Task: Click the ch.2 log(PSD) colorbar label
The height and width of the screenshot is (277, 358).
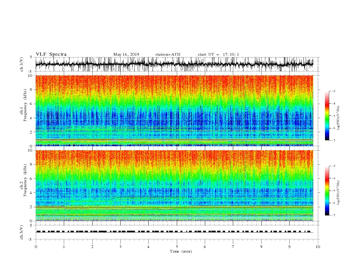Action: tap(339, 192)
